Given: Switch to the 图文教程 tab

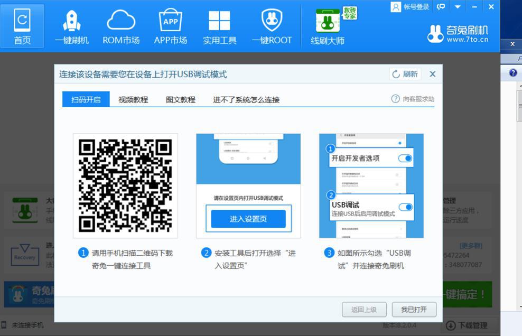Looking at the screenshot, I should point(181,99).
